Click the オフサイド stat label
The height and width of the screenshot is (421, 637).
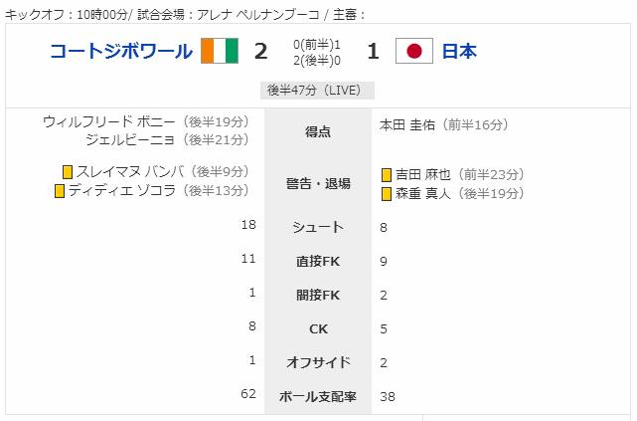click(318, 362)
